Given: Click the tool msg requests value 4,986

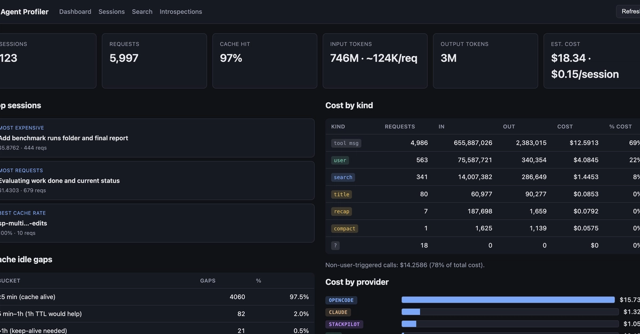Looking at the screenshot, I should pos(419,143).
